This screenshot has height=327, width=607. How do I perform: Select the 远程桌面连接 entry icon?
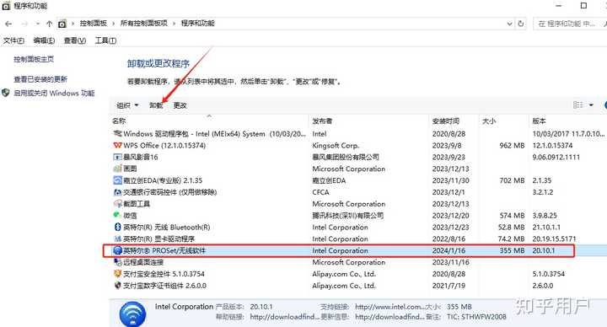(x=118, y=262)
